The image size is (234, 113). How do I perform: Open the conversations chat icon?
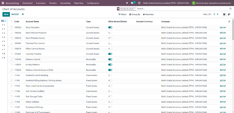click(x=132, y=3)
